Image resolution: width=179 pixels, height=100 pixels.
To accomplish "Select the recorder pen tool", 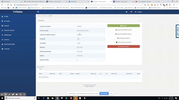I will [9, 94].
